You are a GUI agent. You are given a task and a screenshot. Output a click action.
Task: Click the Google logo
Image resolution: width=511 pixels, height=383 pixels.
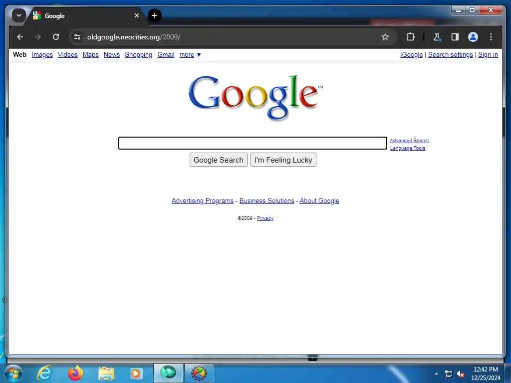(256, 97)
